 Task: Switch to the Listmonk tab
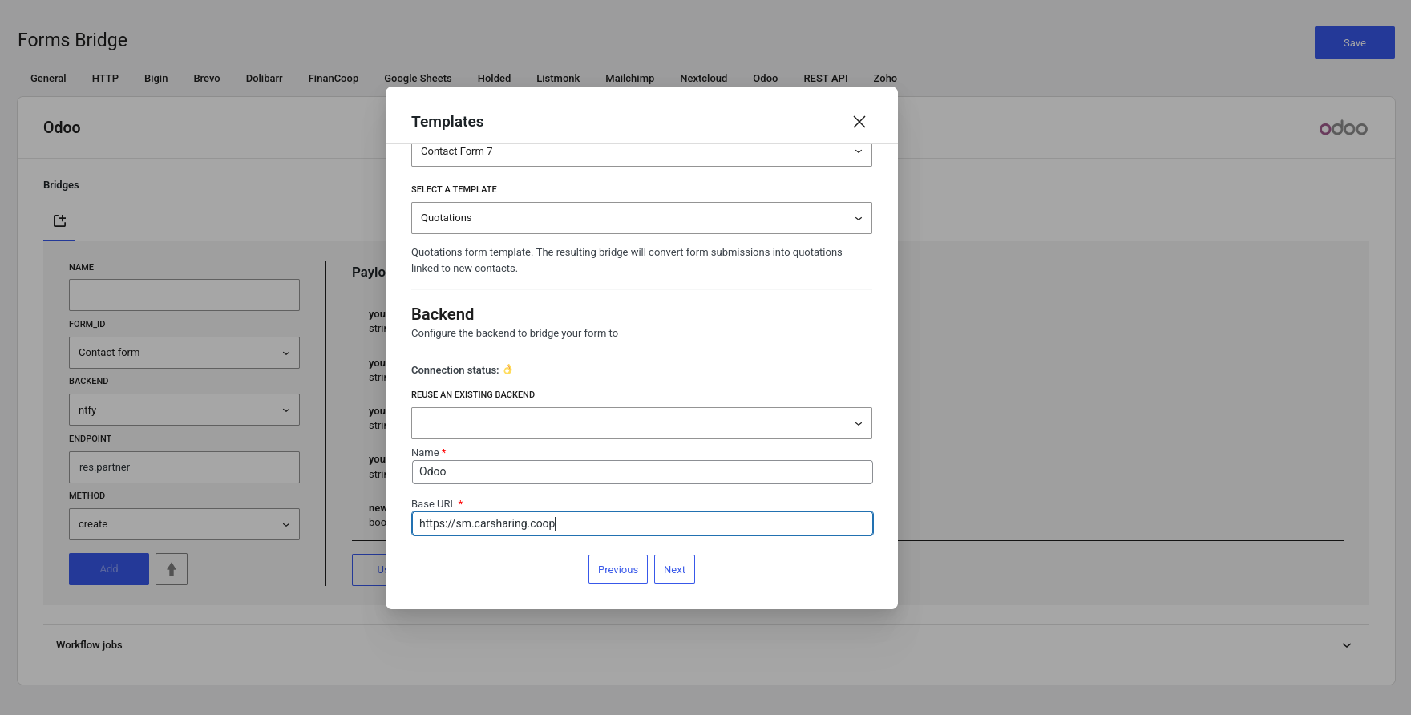[x=558, y=79]
